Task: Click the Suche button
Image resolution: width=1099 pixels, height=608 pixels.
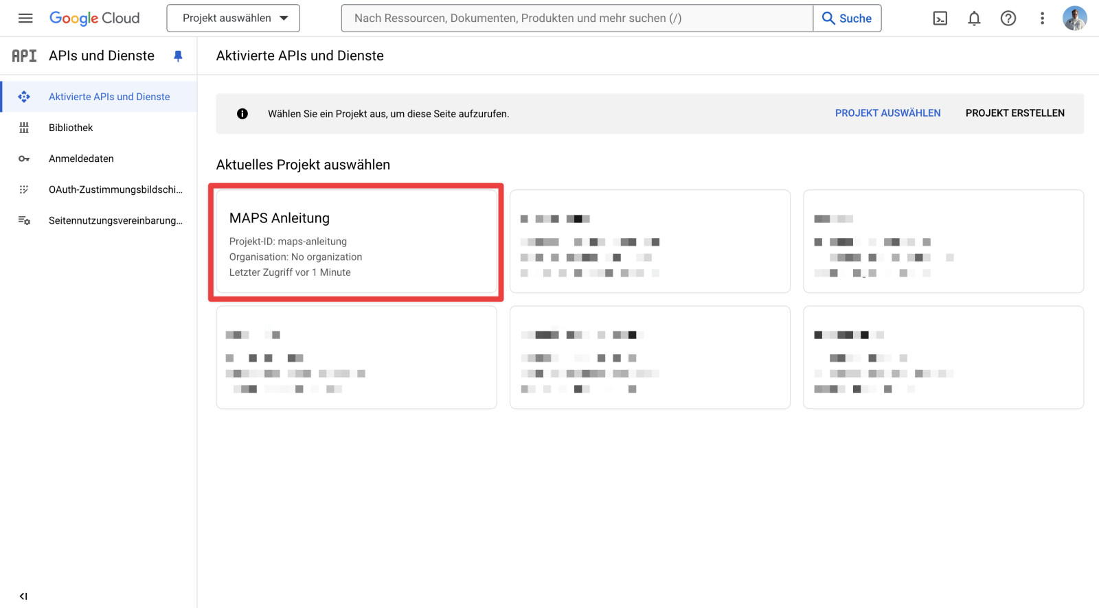Action: click(847, 19)
